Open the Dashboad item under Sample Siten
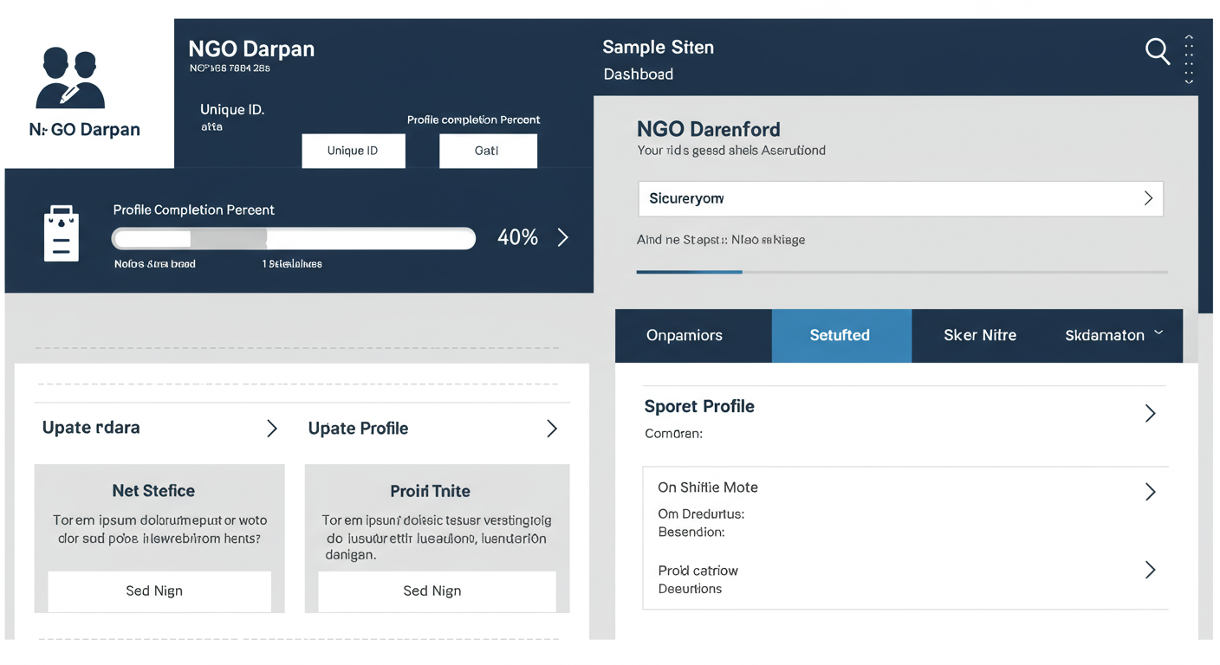The width and height of the screenshot is (1220, 665). [x=639, y=74]
